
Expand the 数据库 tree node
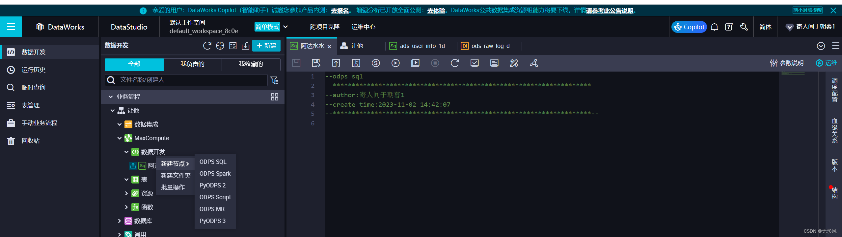[120, 221]
